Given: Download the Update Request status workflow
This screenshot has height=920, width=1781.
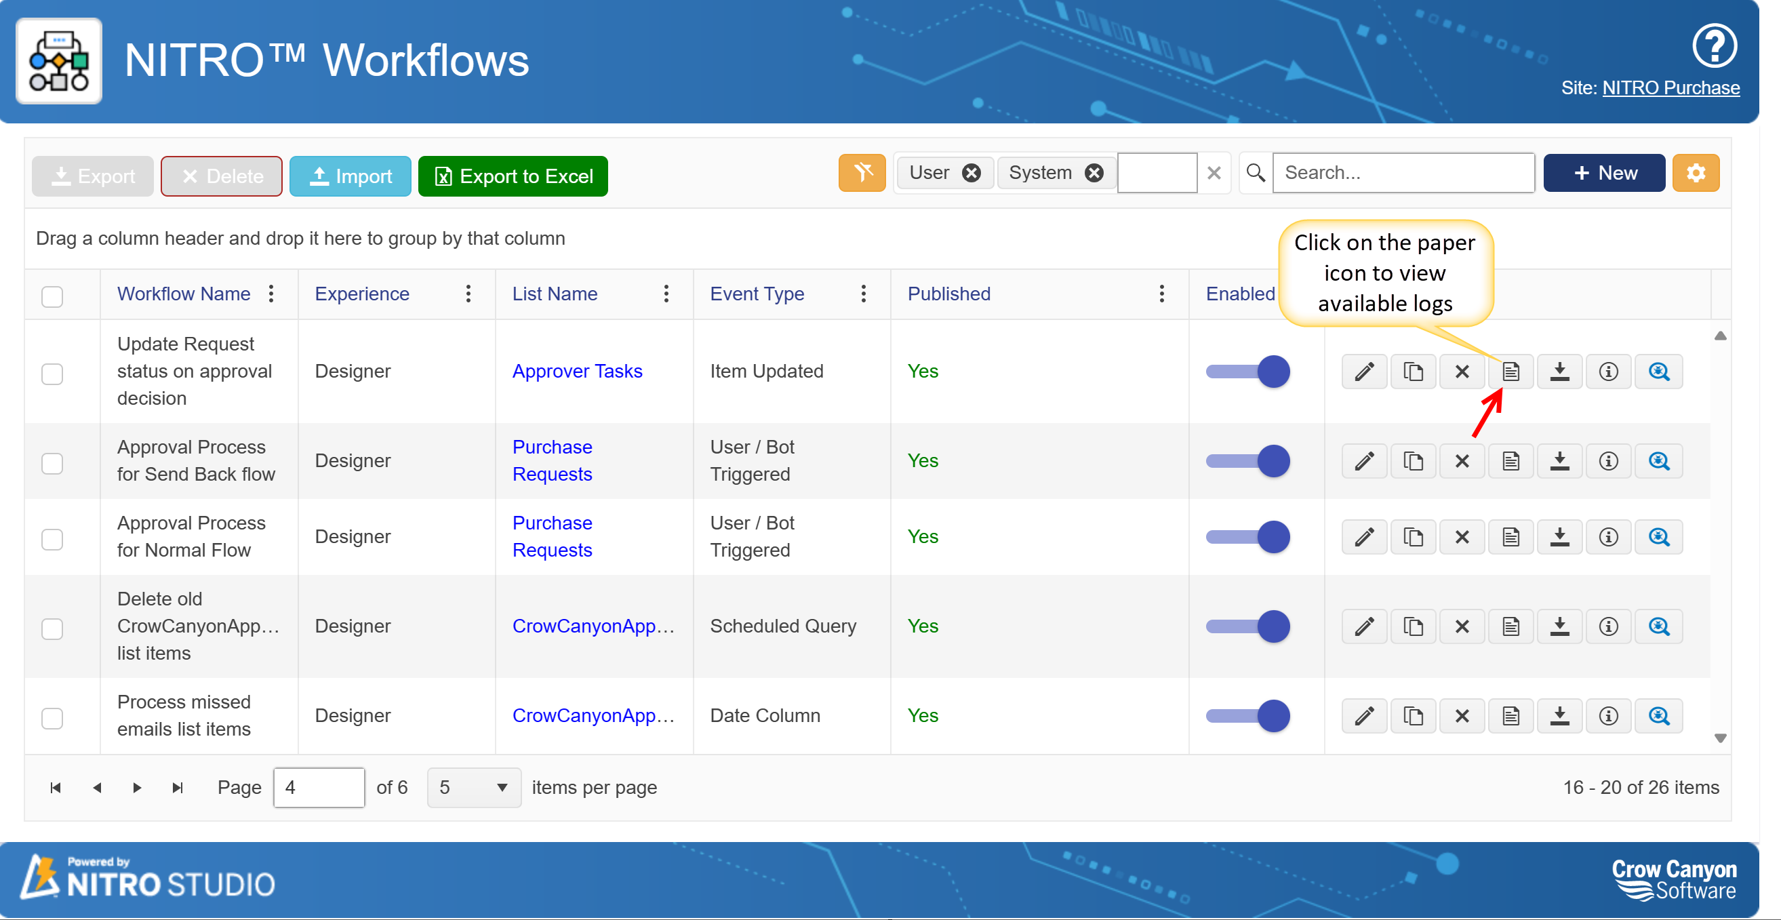Looking at the screenshot, I should [x=1560, y=371].
